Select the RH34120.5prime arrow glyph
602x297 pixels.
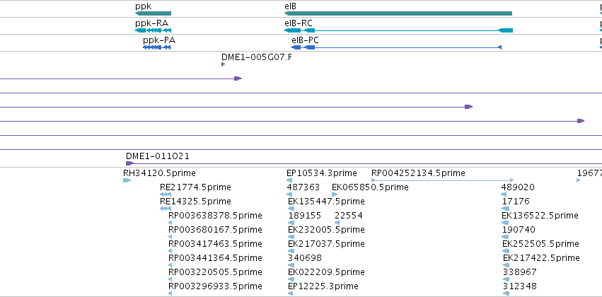pyautogui.click(x=127, y=180)
